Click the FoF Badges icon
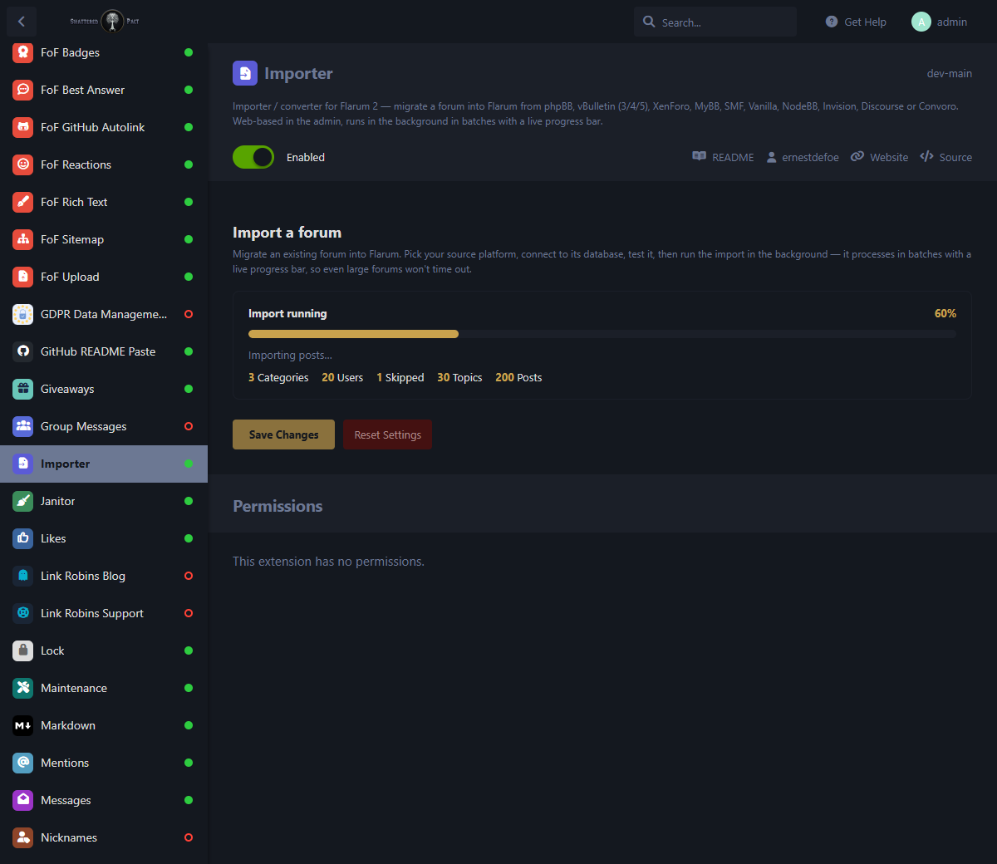This screenshot has height=864, width=997. [23, 52]
